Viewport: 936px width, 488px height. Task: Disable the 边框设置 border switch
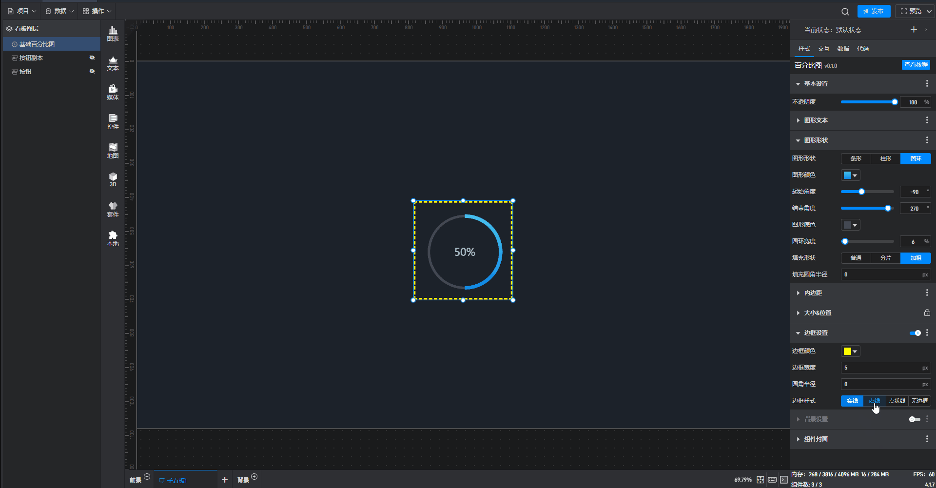915,333
